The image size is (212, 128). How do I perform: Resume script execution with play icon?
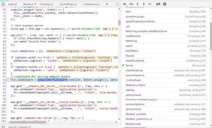click(125, 4)
